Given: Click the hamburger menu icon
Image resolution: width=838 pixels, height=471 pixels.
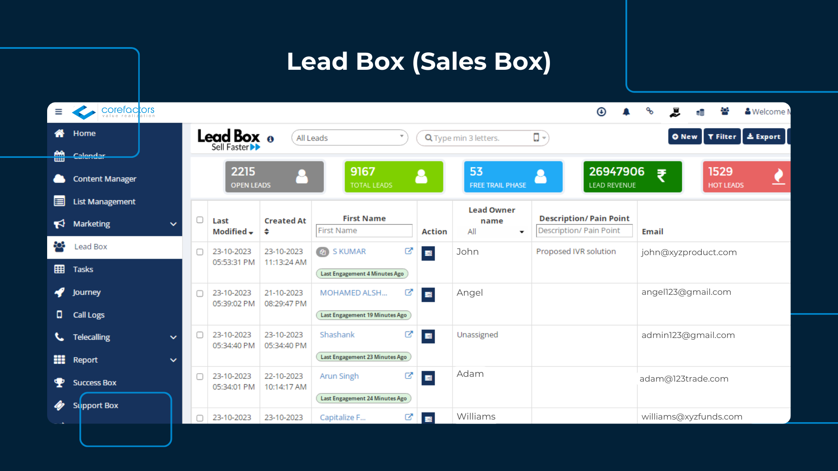Looking at the screenshot, I should (58, 112).
